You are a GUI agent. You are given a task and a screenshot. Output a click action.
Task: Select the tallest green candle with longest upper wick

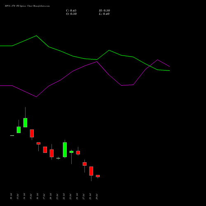[x=25, y=123]
